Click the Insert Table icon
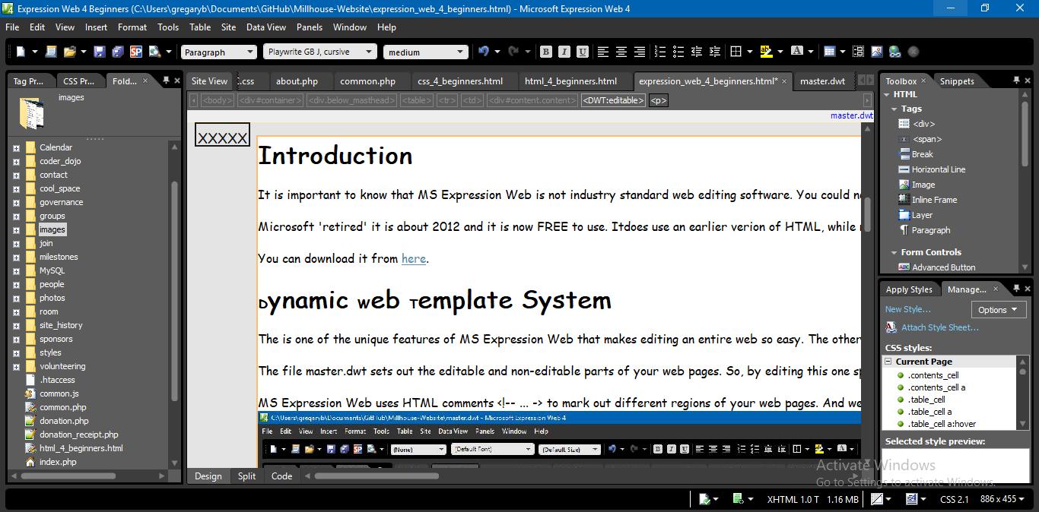The width and height of the screenshot is (1039, 512). [830, 52]
